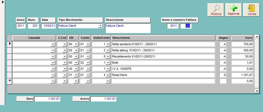Viewport: 263px width, 112px height.
Task: Click the scrollbar down arrow in grid
Action: [257, 91]
